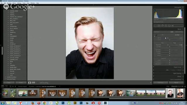Open Lightroom from the taskbar
The height and width of the screenshot is (105, 187).
coord(105,103)
